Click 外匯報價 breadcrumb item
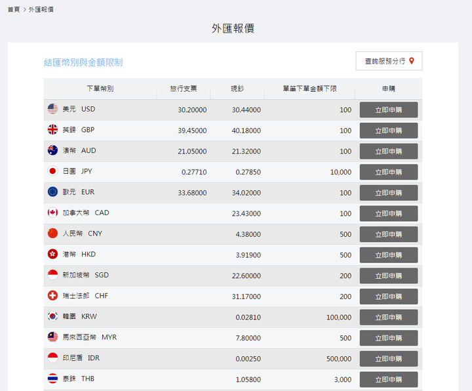 click(x=41, y=10)
